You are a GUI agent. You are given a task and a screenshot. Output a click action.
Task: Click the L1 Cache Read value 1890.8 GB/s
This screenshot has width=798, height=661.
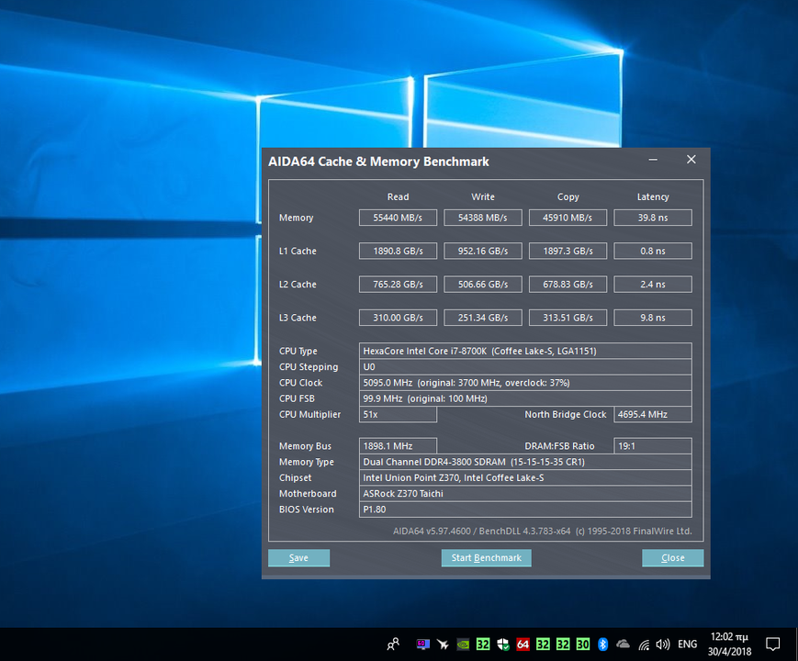[398, 251]
